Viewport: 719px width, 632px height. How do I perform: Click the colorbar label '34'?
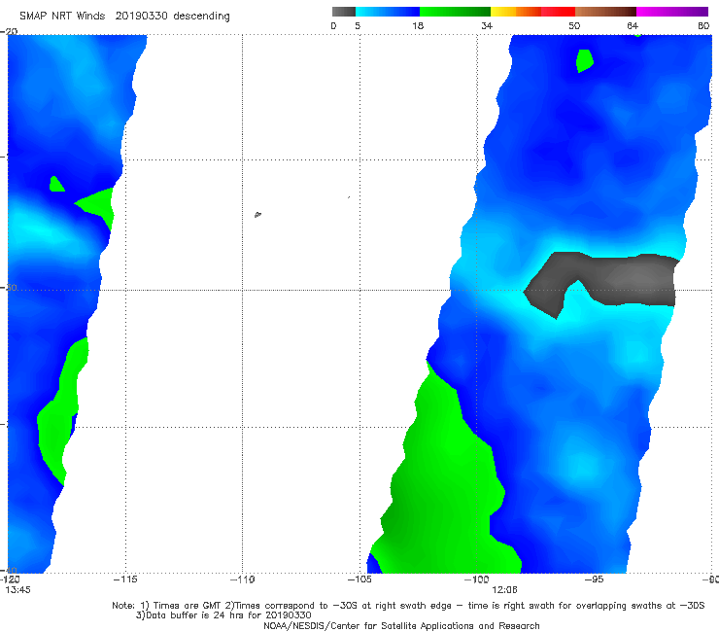(487, 25)
